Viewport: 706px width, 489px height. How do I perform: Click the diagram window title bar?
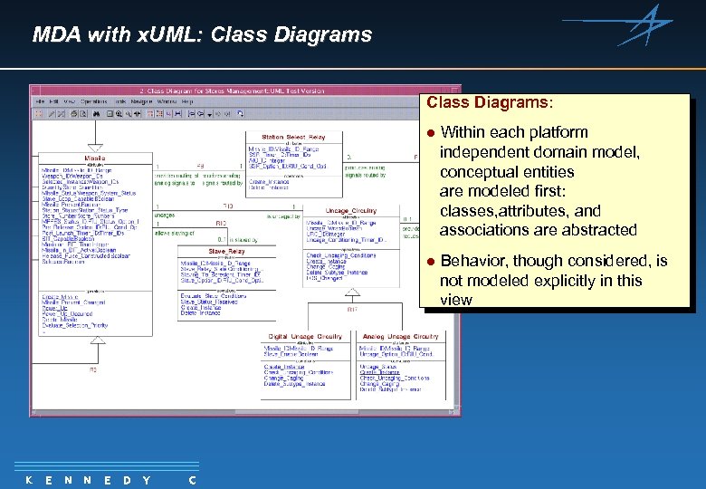245,91
